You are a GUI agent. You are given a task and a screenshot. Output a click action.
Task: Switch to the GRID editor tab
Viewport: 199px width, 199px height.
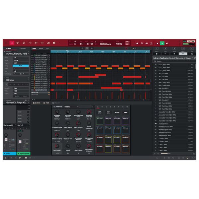click(34, 48)
